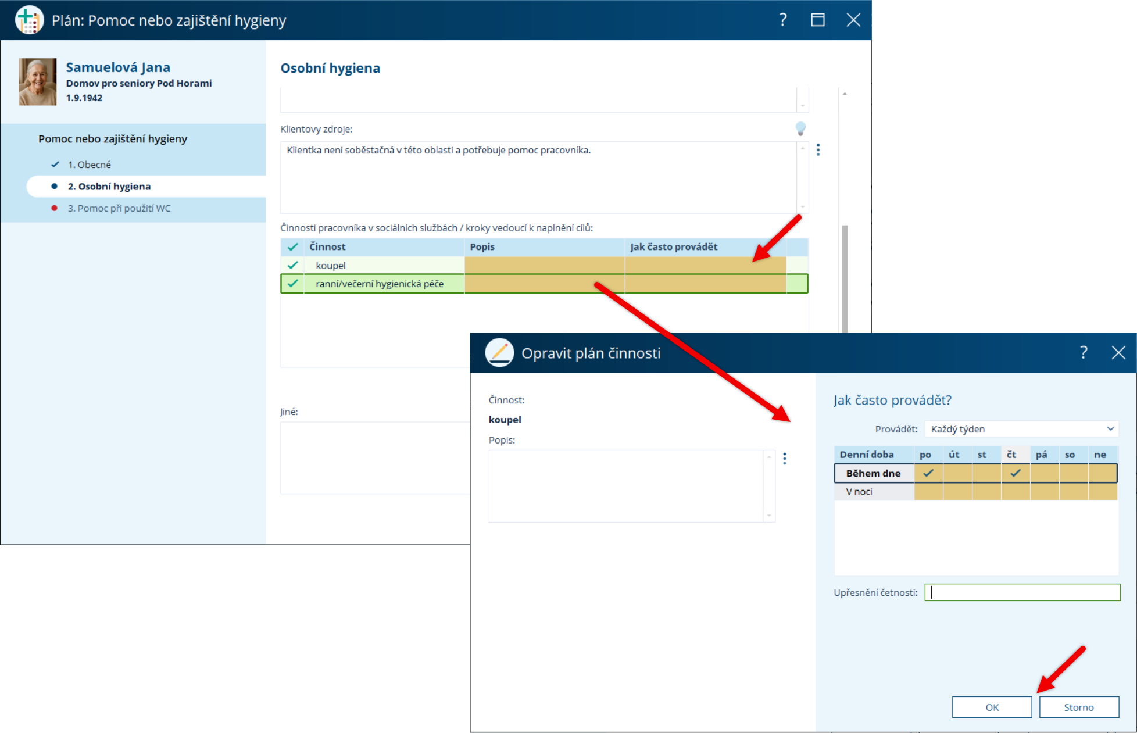Toggle Během dne on Thursday (čt)
This screenshot has height=733, width=1137.
click(x=1015, y=473)
